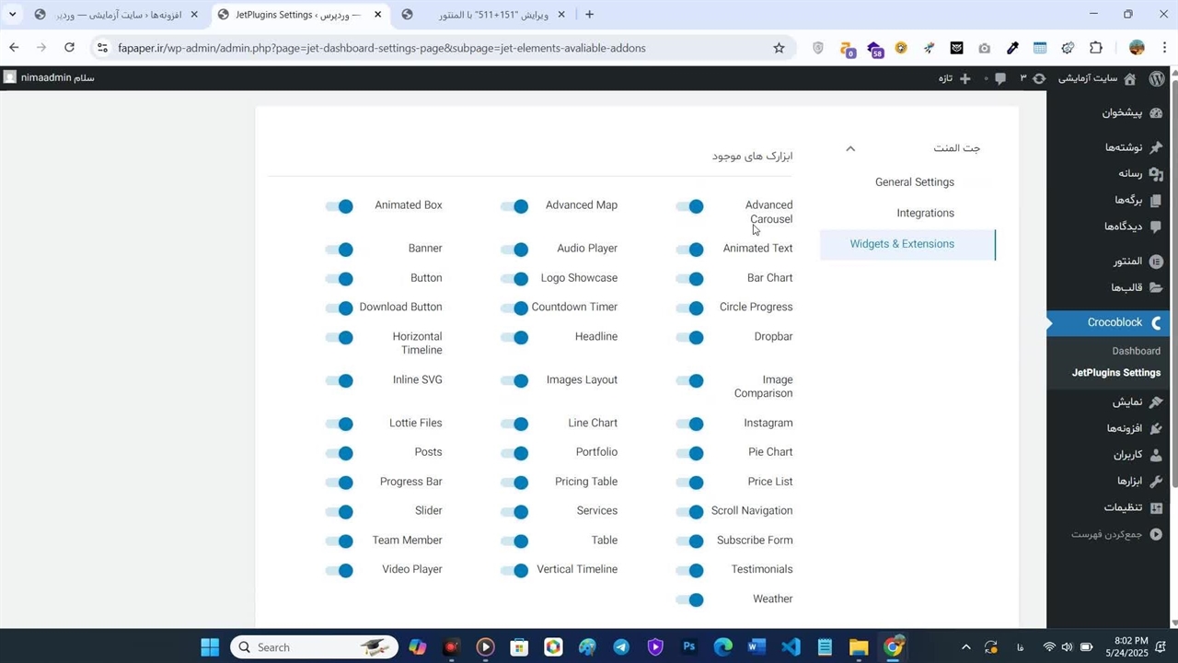Screen dimensions: 1178x663
Task: Open the tab search dropdown arrow
Action: pos(12,15)
